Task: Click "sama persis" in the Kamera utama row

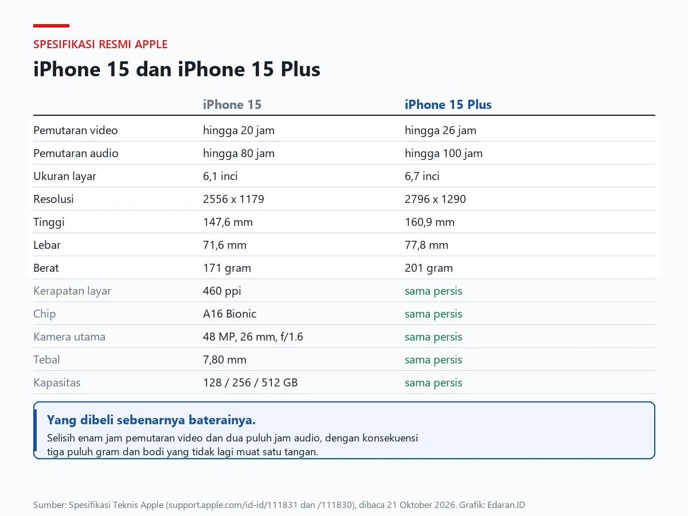Action: tap(433, 337)
